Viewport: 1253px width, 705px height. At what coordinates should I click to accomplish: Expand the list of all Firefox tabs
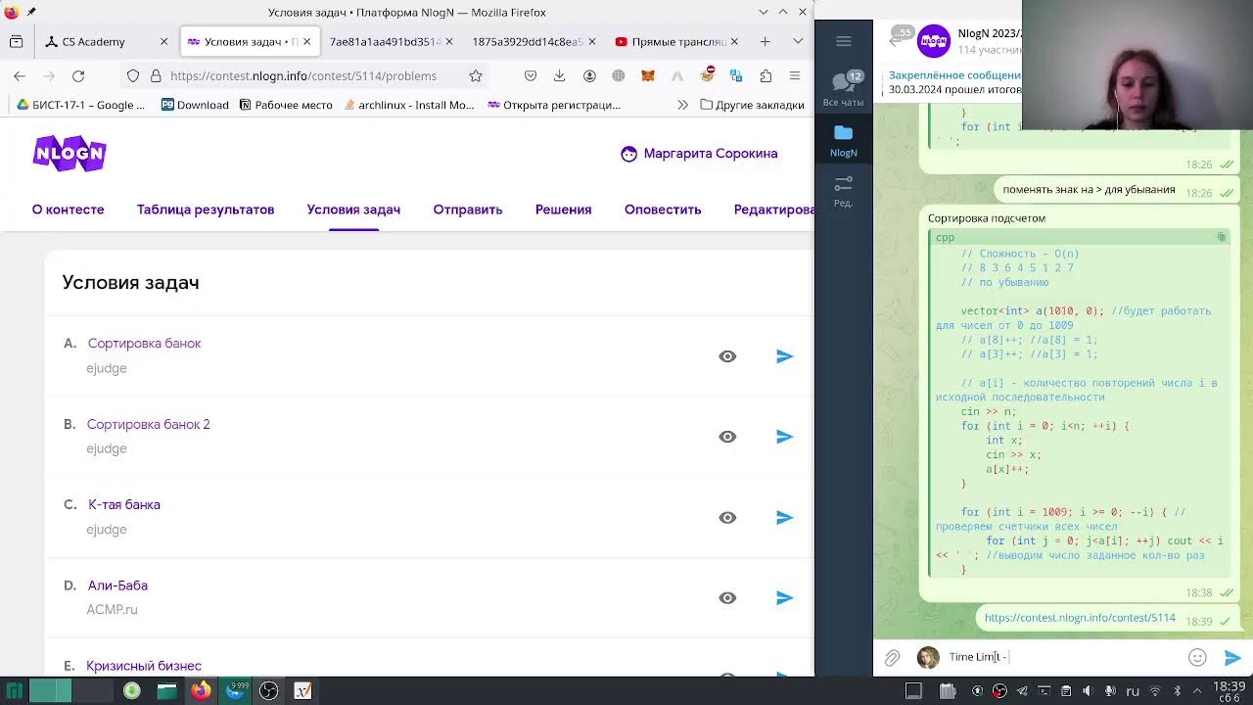tap(798, 41)
